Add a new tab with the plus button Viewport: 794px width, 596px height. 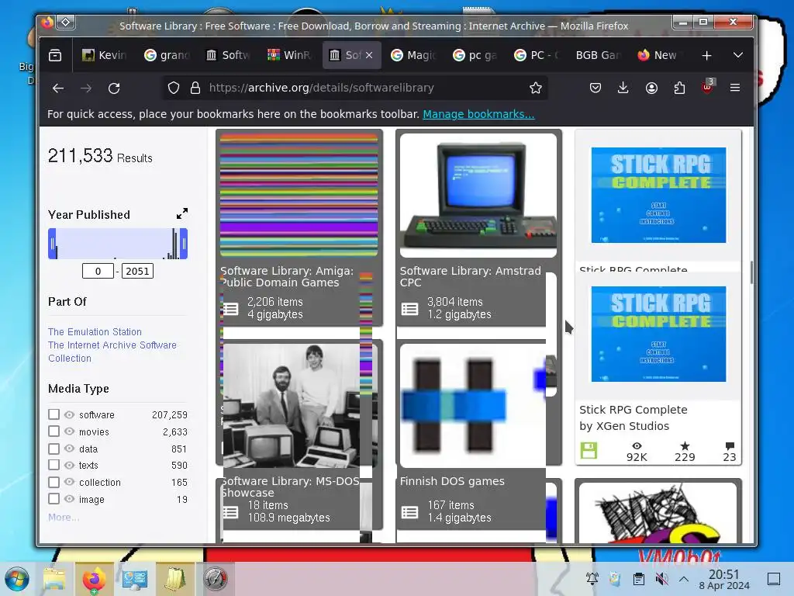707,55
